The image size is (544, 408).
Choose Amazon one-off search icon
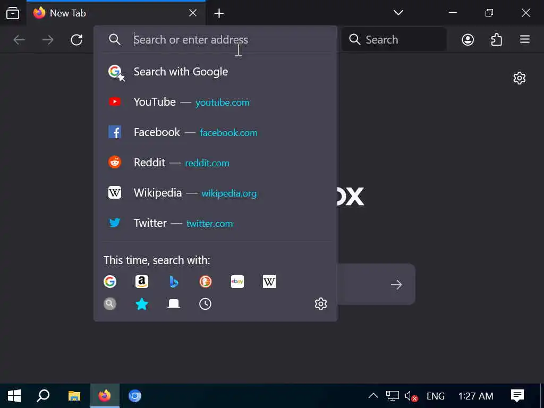tap(141, 282)
